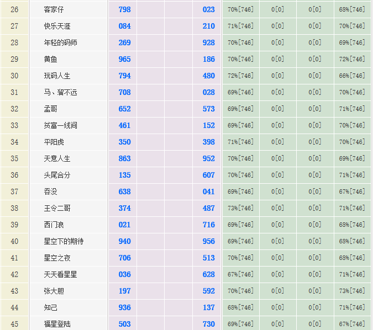Click 73%[746] in 张大胆 row

(352, 291)
